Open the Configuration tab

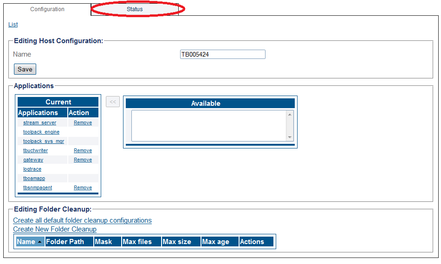tap(47, 9)
